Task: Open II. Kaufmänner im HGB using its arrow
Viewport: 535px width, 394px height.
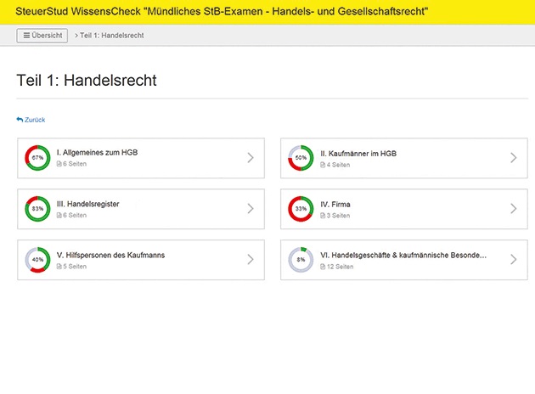Action: click(513, 157)
